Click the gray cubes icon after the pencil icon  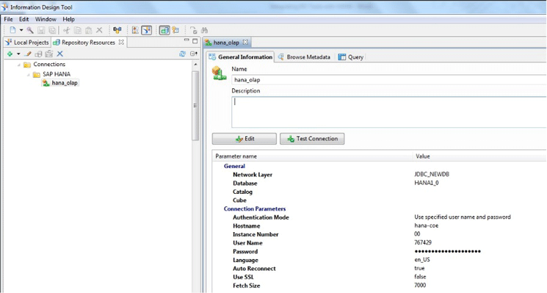pos(38,54)
